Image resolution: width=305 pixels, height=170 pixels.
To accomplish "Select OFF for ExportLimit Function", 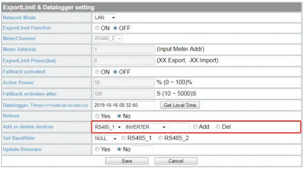I will pyautogui.click(x=115, y=28).
